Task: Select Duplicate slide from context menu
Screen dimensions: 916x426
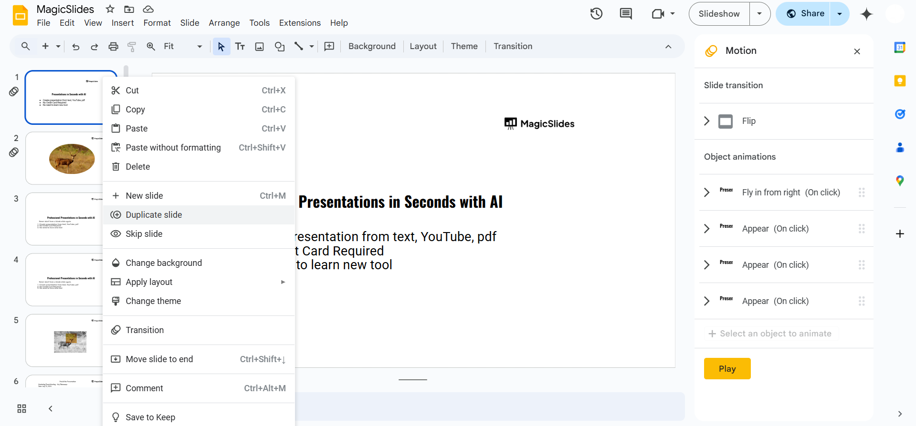Action: [154, 215]
